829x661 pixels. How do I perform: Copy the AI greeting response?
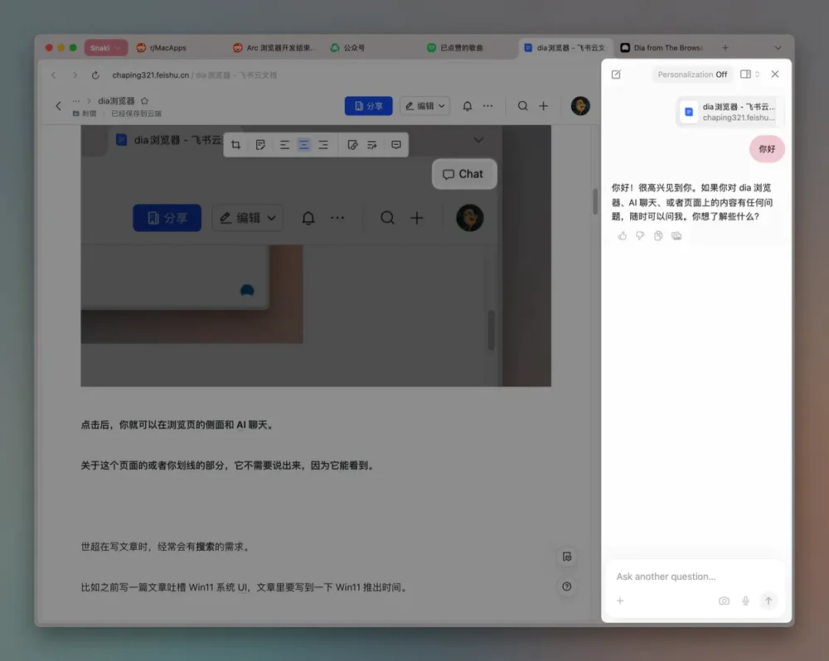657,235
